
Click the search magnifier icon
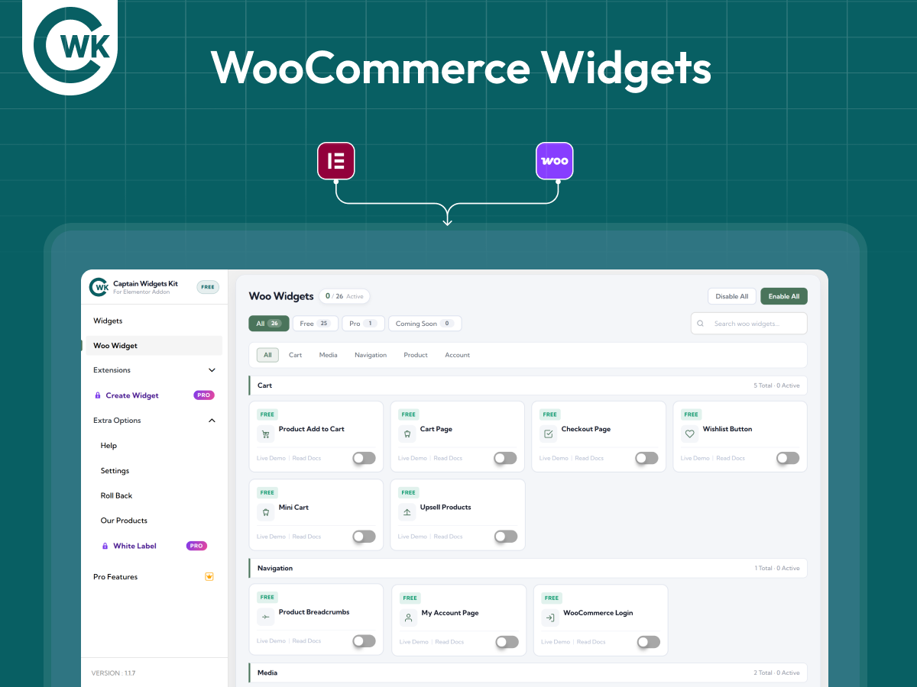701,324
